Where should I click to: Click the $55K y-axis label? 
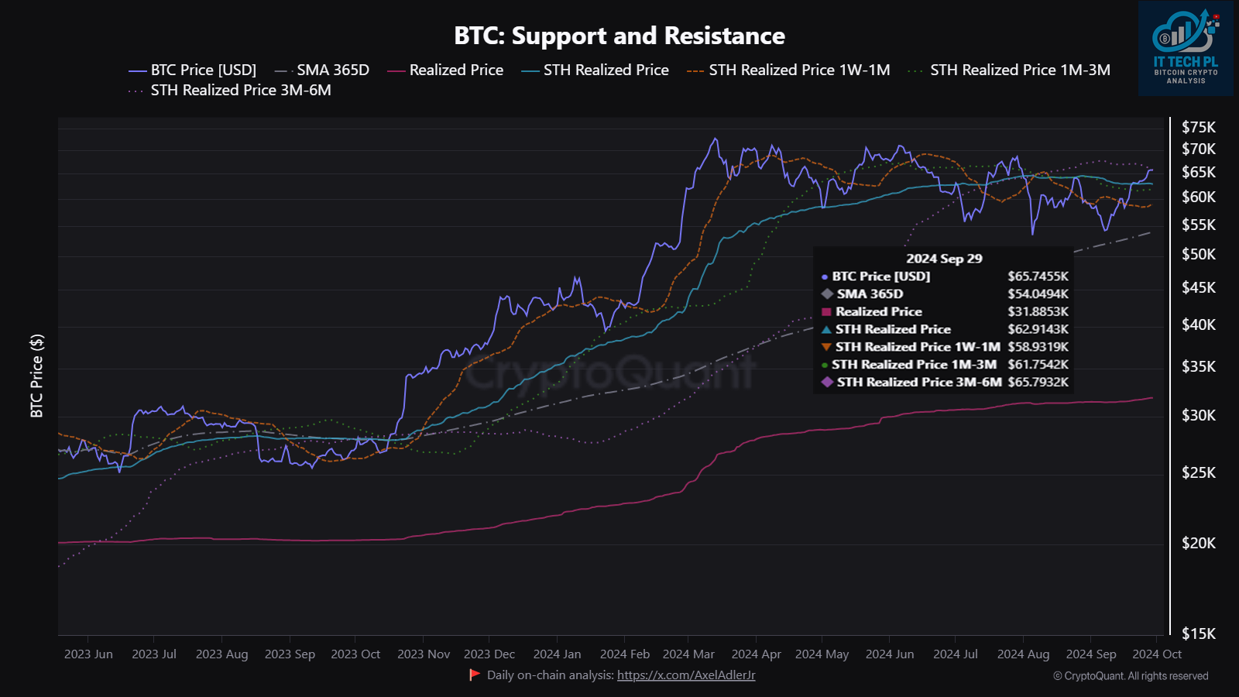click(1199, 225)
